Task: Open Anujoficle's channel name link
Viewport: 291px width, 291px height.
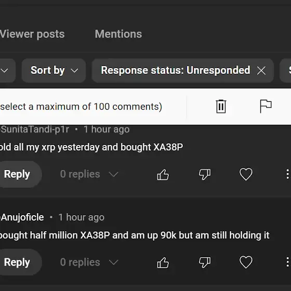Action: [x=22, y=217]
